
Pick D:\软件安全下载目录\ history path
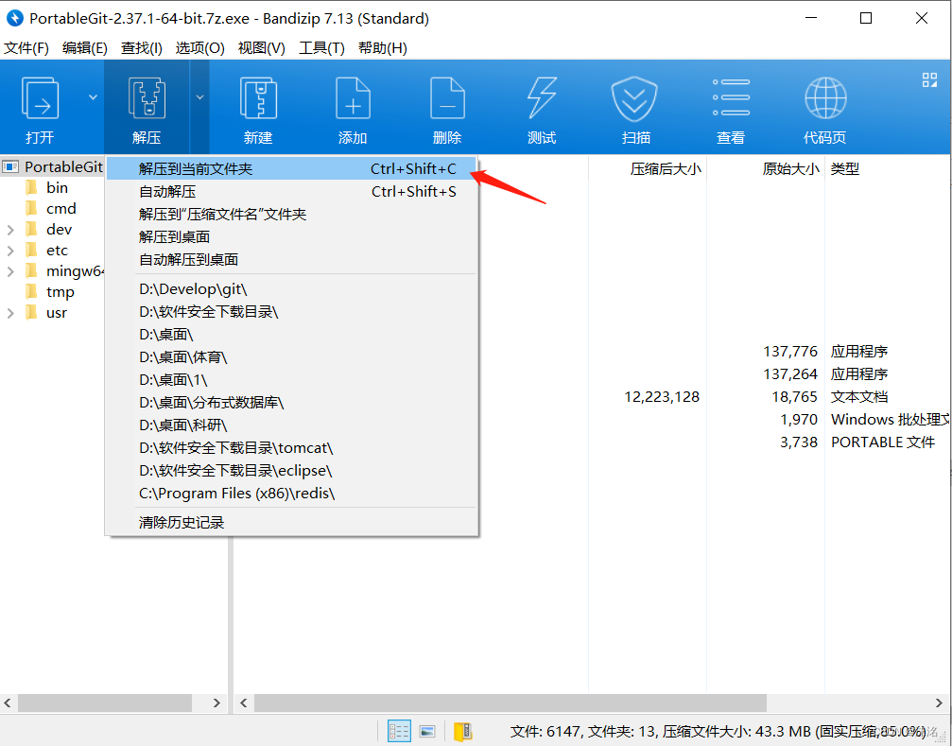291,312
